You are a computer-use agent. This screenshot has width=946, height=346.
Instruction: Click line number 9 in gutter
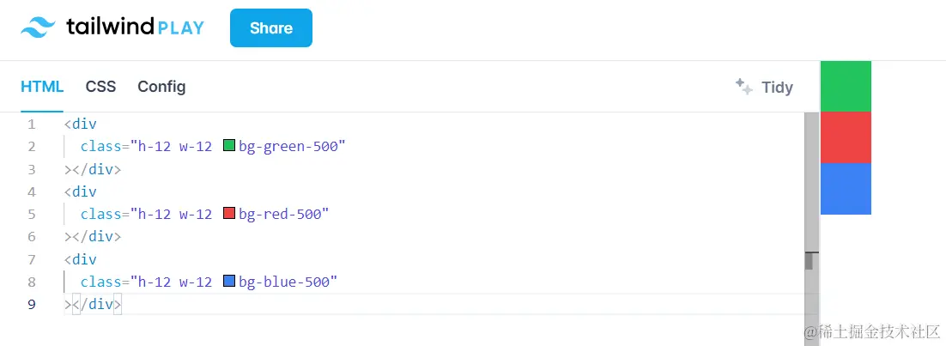pyautogui.click(x=32, y=304)
